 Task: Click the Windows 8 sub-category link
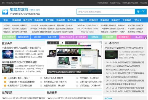(x=93, y=25)
